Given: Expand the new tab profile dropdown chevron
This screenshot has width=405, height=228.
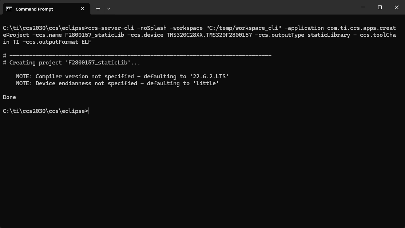Looking at the screenshot, I should click(109, 9).
